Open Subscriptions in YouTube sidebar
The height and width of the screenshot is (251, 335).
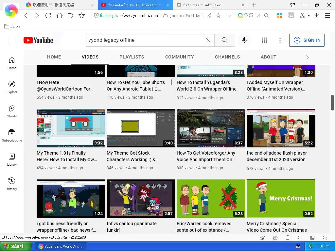point(12,136)
